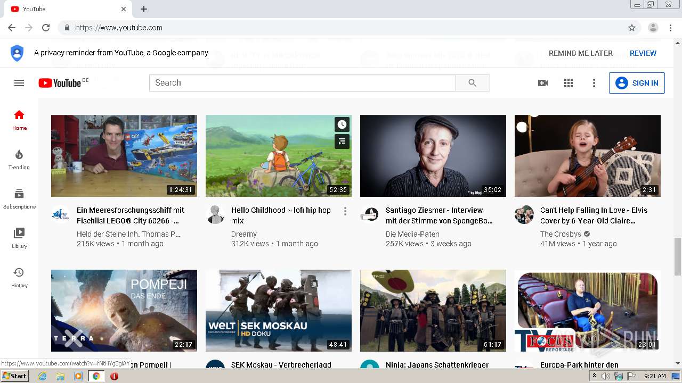The height and width of the screenshot is (383, 682).
Task: Open title Ein Meeresforschungsschiff mit Fischlis
Action: (131, 215)
